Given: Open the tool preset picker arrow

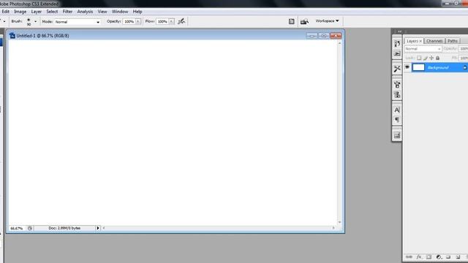Looking at the screenshot, I should click(4, 21).
